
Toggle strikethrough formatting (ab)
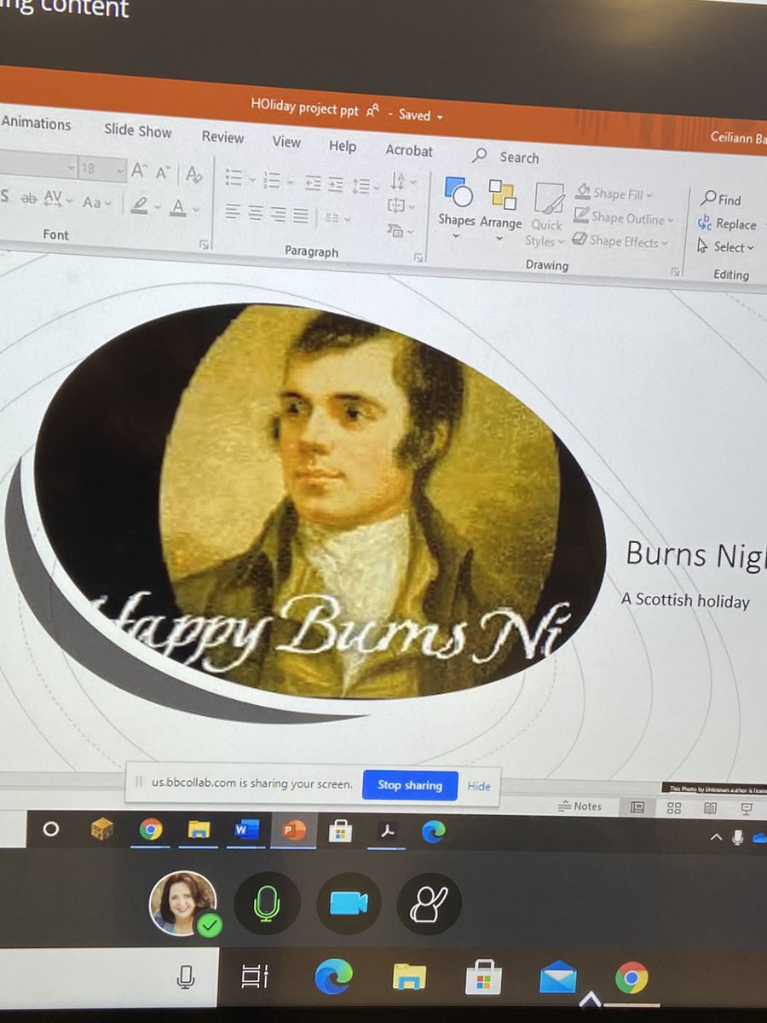[29, 198]
